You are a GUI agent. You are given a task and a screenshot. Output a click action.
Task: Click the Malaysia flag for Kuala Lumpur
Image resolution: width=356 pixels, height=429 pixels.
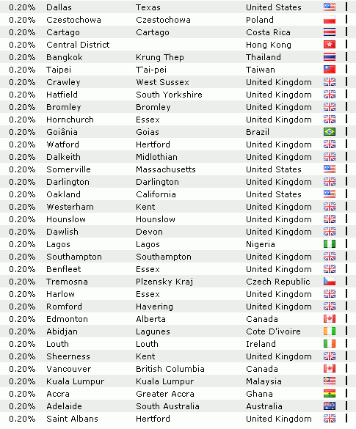329,381
